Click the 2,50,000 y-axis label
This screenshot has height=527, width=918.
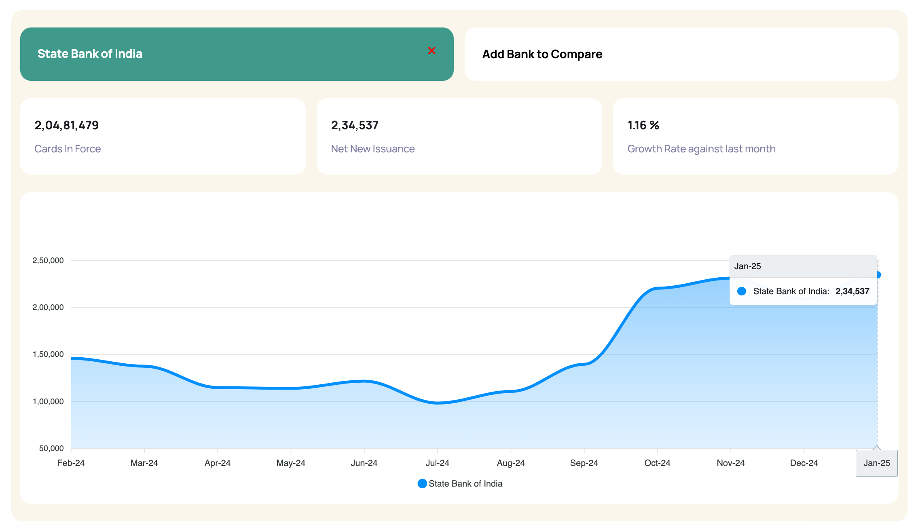[48, 260]
